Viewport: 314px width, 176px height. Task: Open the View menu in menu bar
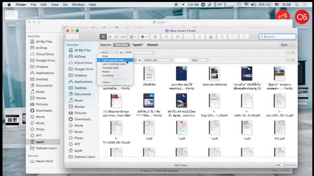[x=54, y=4]
